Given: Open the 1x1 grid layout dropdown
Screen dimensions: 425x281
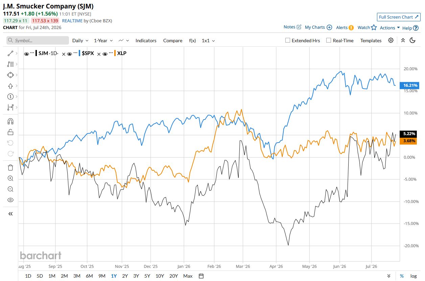Looking at the screenshot, I should pyautogui.click(x=208, y=41).
